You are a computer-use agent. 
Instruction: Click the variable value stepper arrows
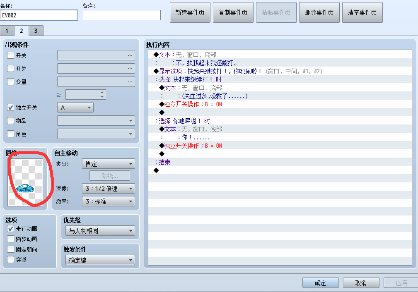pos(102,94)
